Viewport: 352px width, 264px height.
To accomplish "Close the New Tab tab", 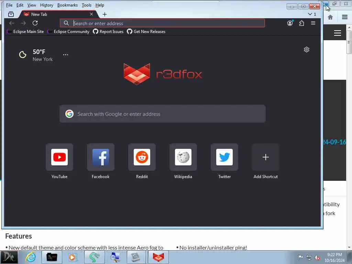I will 91,14.
